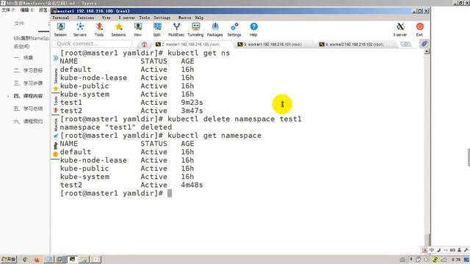This screenshot has width=470, height=264.
Task: Click the IME 中 language indicator
Action: (431, 249)
